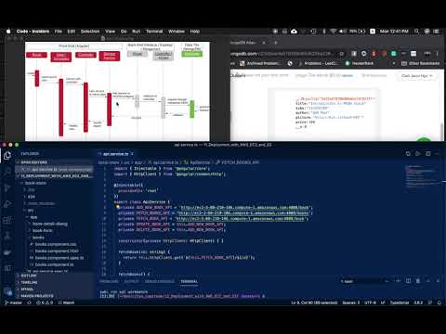This screenshot has height=334, width=446.
Task: Click the sync changes icon in status bar
Action: point(30,302)
